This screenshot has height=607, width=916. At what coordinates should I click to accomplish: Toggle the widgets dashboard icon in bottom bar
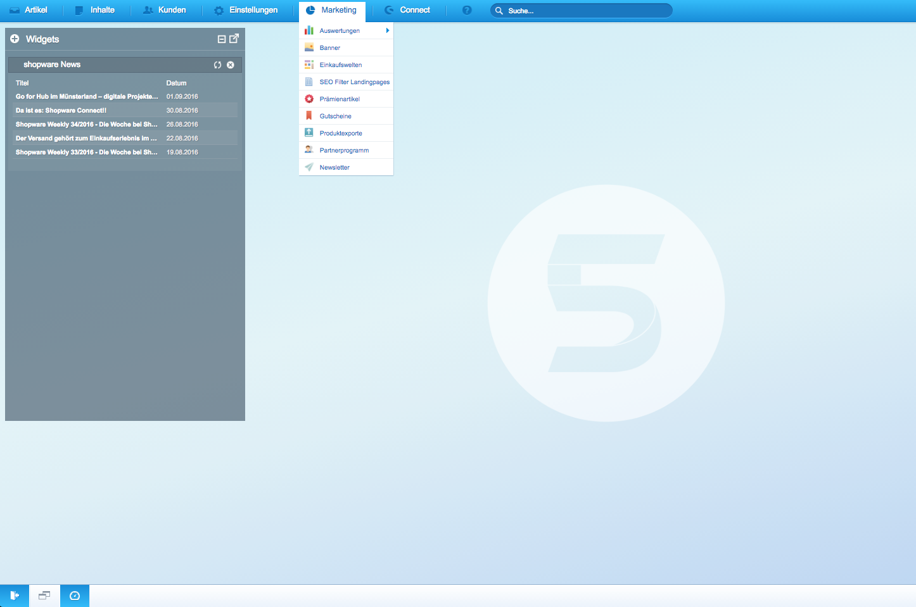click(75, 596)
